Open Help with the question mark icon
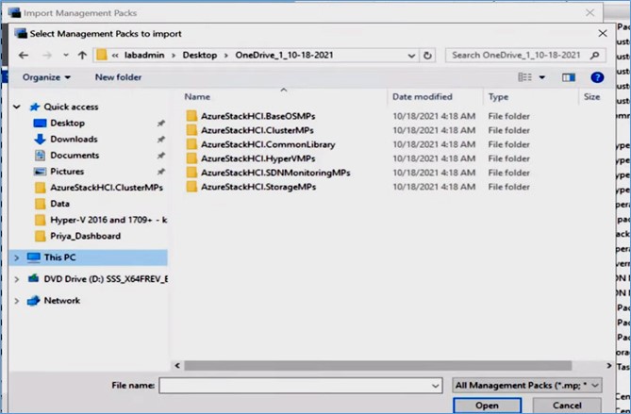This screenshot has height=414, width=631. 597,77
